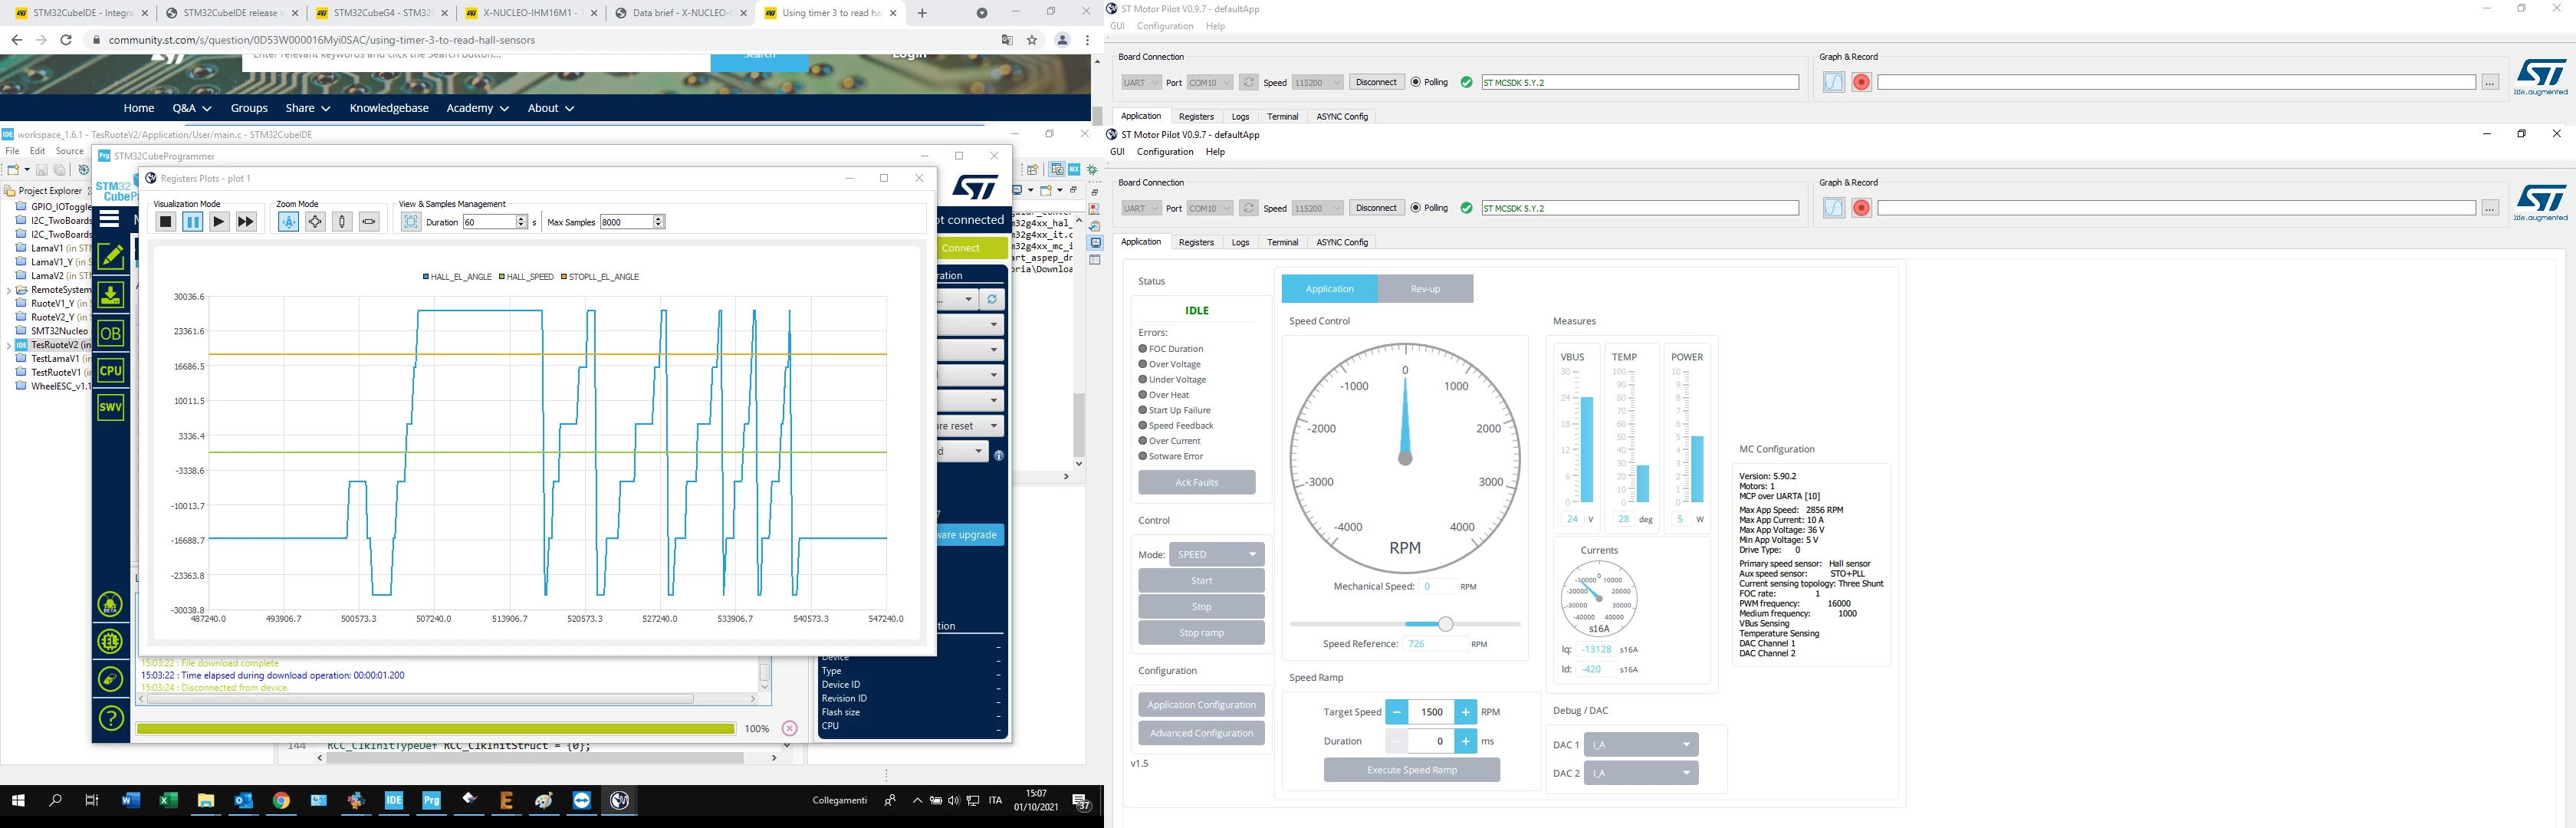Open the DAC 2 dropdown

click(1641, 773)
